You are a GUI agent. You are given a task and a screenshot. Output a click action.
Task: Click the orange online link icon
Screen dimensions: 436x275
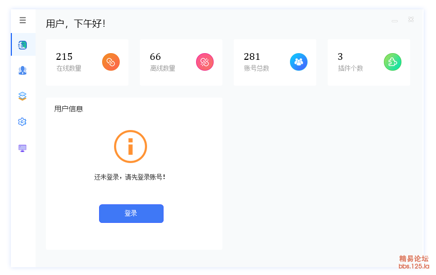point(111,62)
